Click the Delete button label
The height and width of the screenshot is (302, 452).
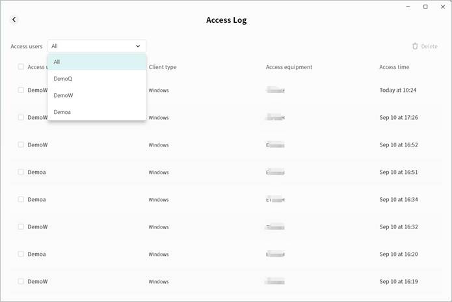pyautogui.click(x=429, y=46)
